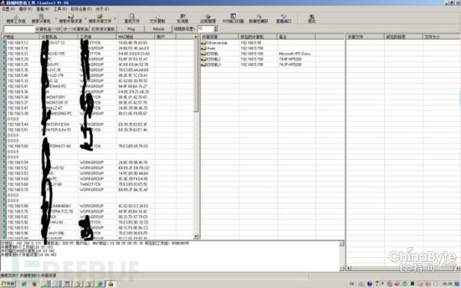Click the host icon for 192.168.5.16
461x288 pixels.
click(x=4, y=48)
